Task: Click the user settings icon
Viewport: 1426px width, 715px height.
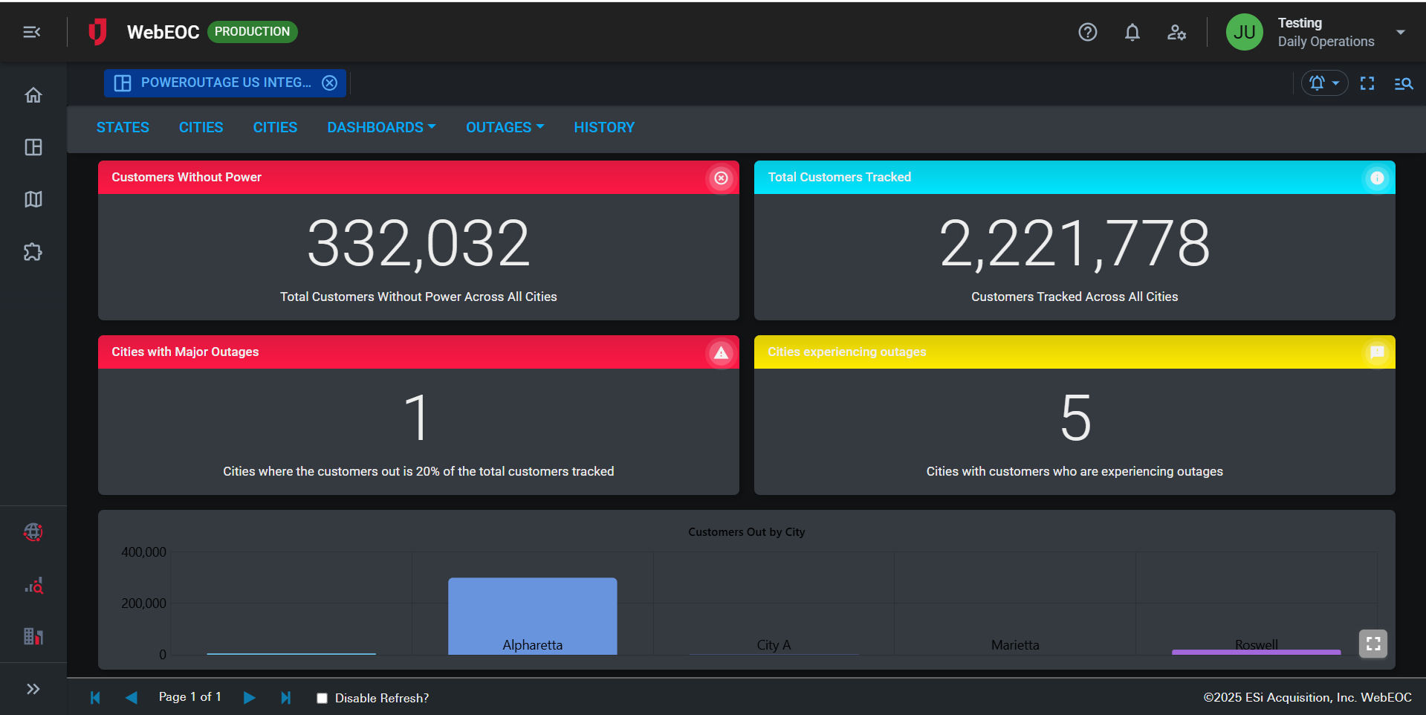Action: point(1176,32)
